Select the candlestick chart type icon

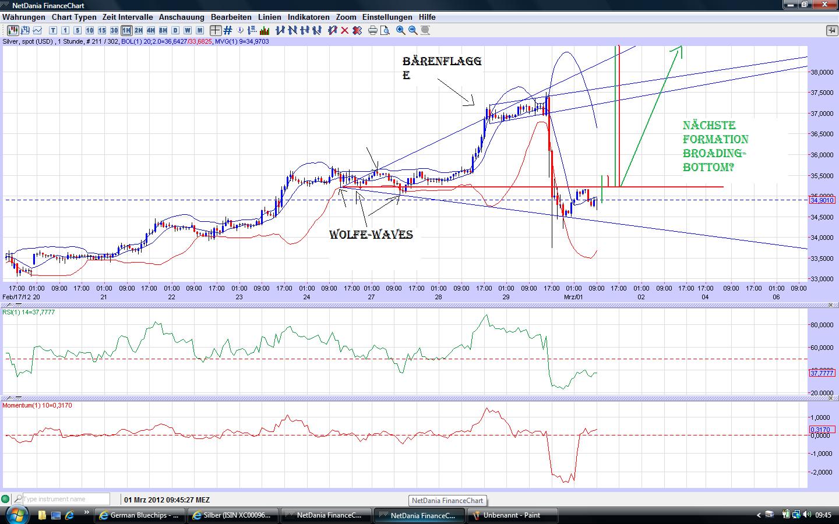pyautogui.click(x=13, y=30)
